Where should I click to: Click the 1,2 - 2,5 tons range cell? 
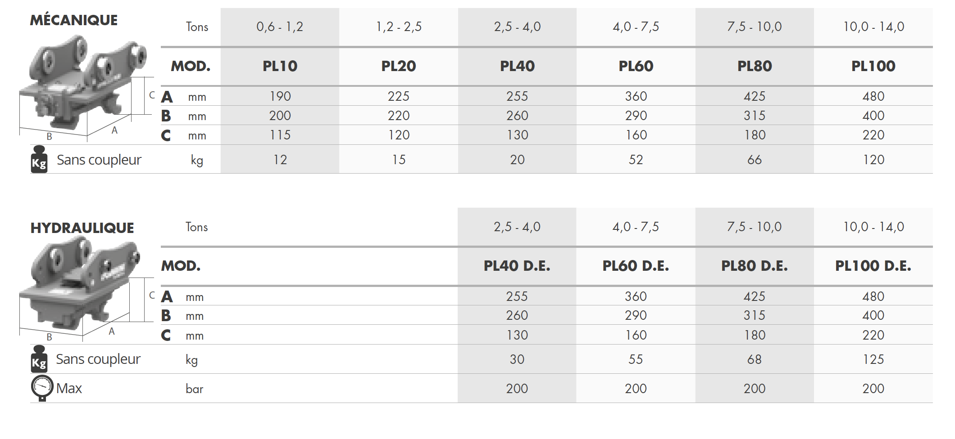tap(399, 27)
